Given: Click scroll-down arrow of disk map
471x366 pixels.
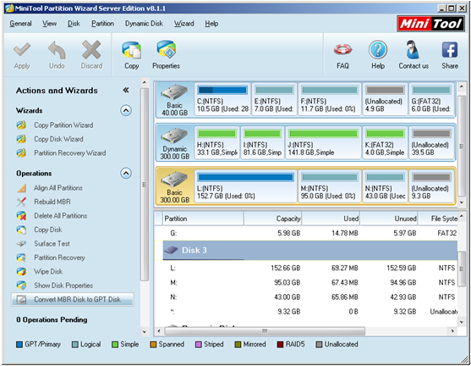Looking at the screenshot, I should (462, 202).
